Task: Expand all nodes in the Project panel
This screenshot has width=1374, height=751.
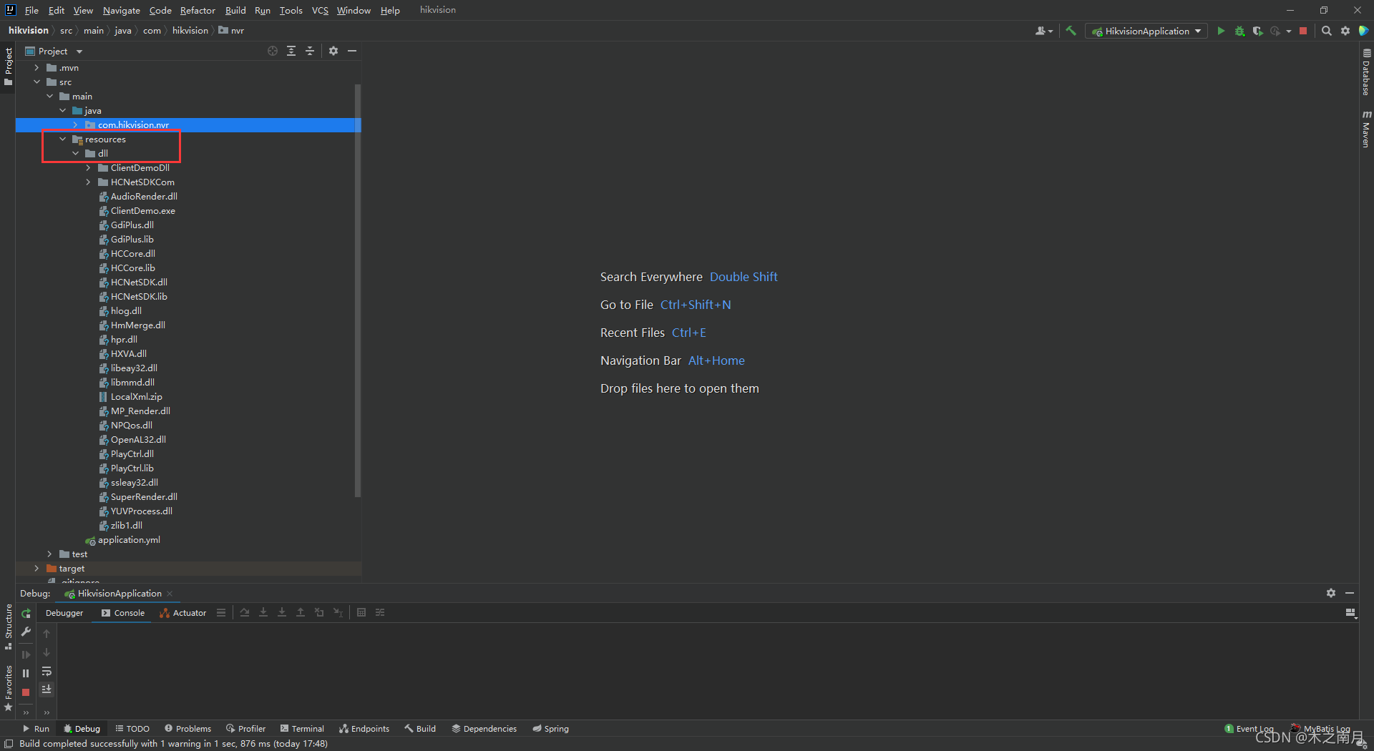Action: click(291, 51)
